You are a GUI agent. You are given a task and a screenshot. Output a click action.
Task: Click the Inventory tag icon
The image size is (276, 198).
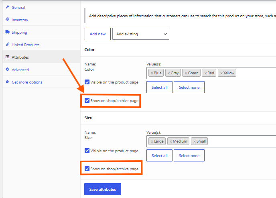point(8,19)
